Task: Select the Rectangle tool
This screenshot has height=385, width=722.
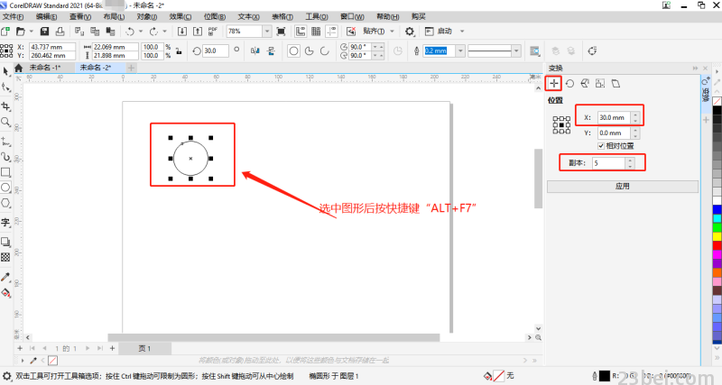Action: point(5,172)
